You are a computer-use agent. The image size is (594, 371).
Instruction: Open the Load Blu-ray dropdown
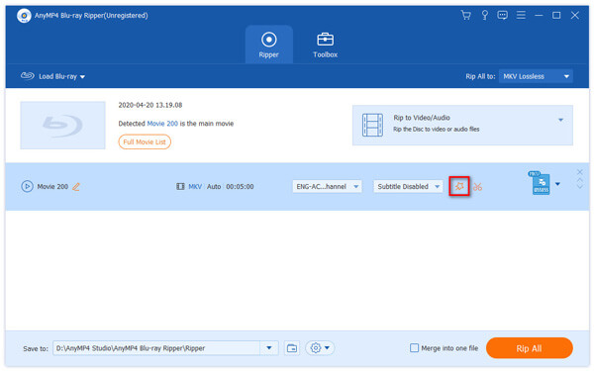click(52, 76)
